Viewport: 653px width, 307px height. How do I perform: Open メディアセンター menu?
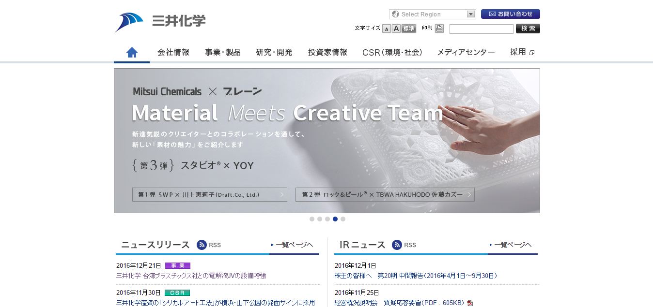466,52
